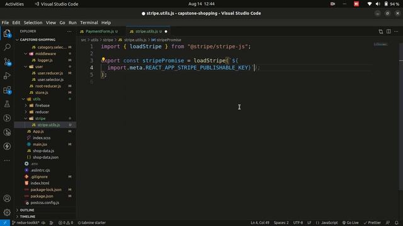Screen dimensions: 403x226
Task: Click the unsaved dot on stripe.utils.js tab
Action: [x=166, y=31]
